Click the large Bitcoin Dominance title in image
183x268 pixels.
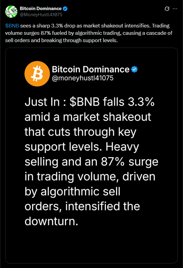[x=91, y=69]
